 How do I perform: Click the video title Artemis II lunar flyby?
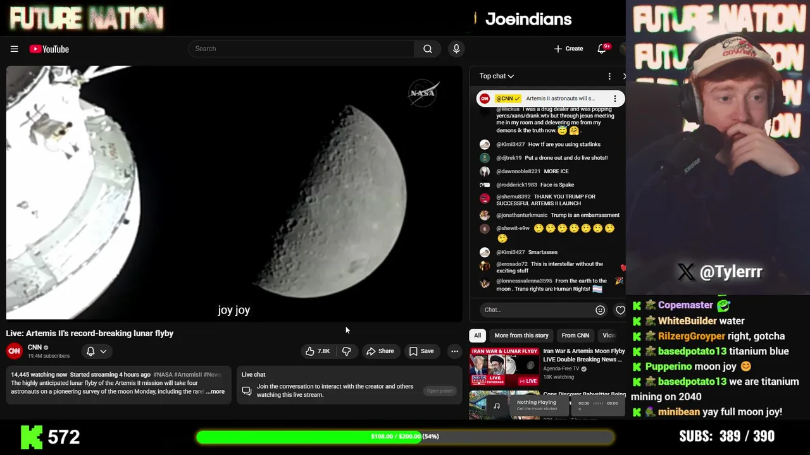point(90,333)
